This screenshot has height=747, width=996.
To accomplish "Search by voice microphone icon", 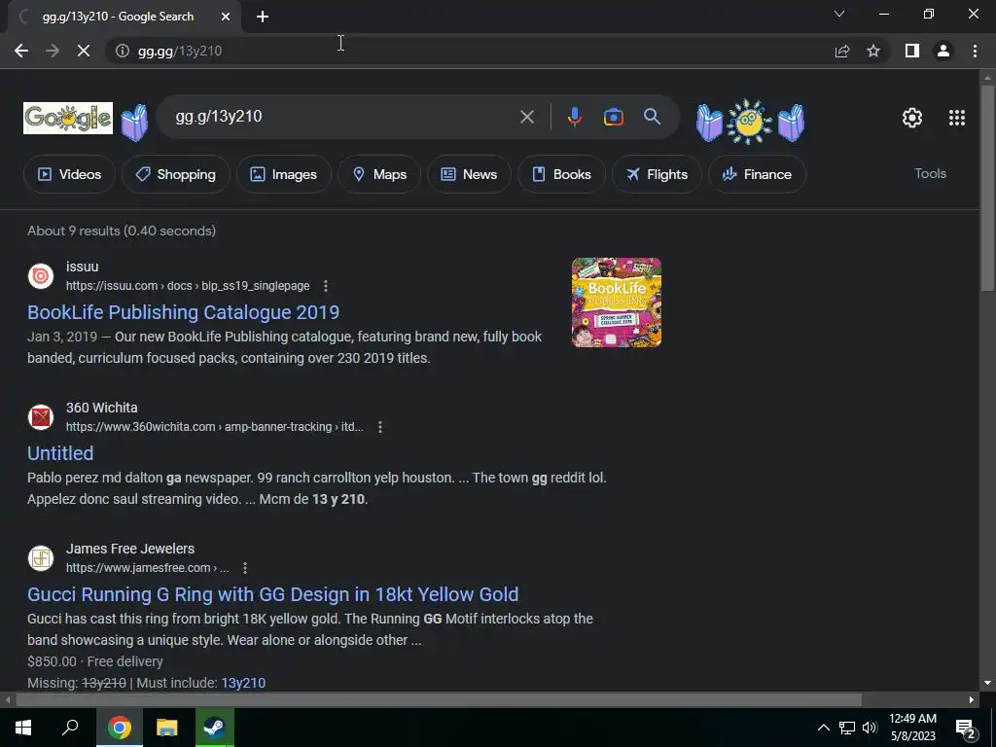I will click(574, 117).
